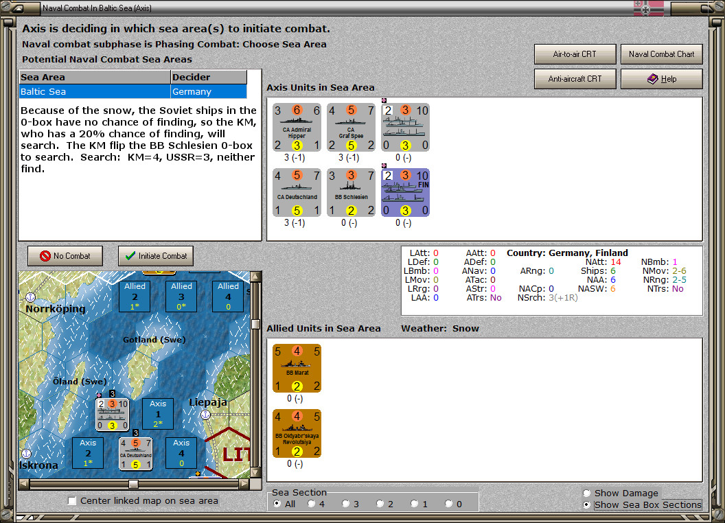The image size is (725, 523).
Task: Click the NSrch: 3(+1R) value
Action: (x=563, y=298)
